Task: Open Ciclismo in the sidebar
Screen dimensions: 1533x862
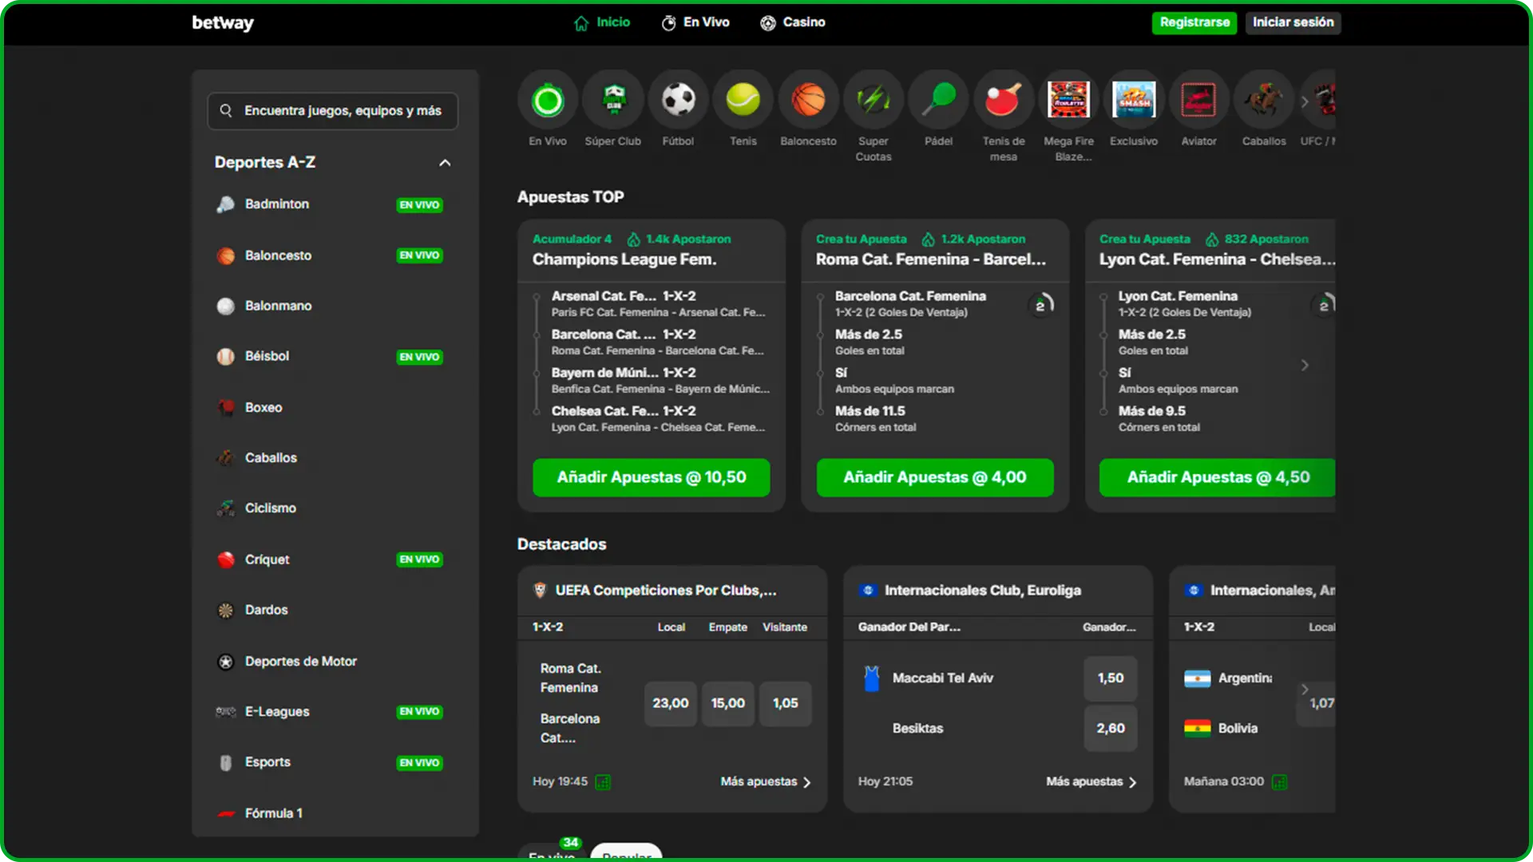Action: tap(330, 508)
